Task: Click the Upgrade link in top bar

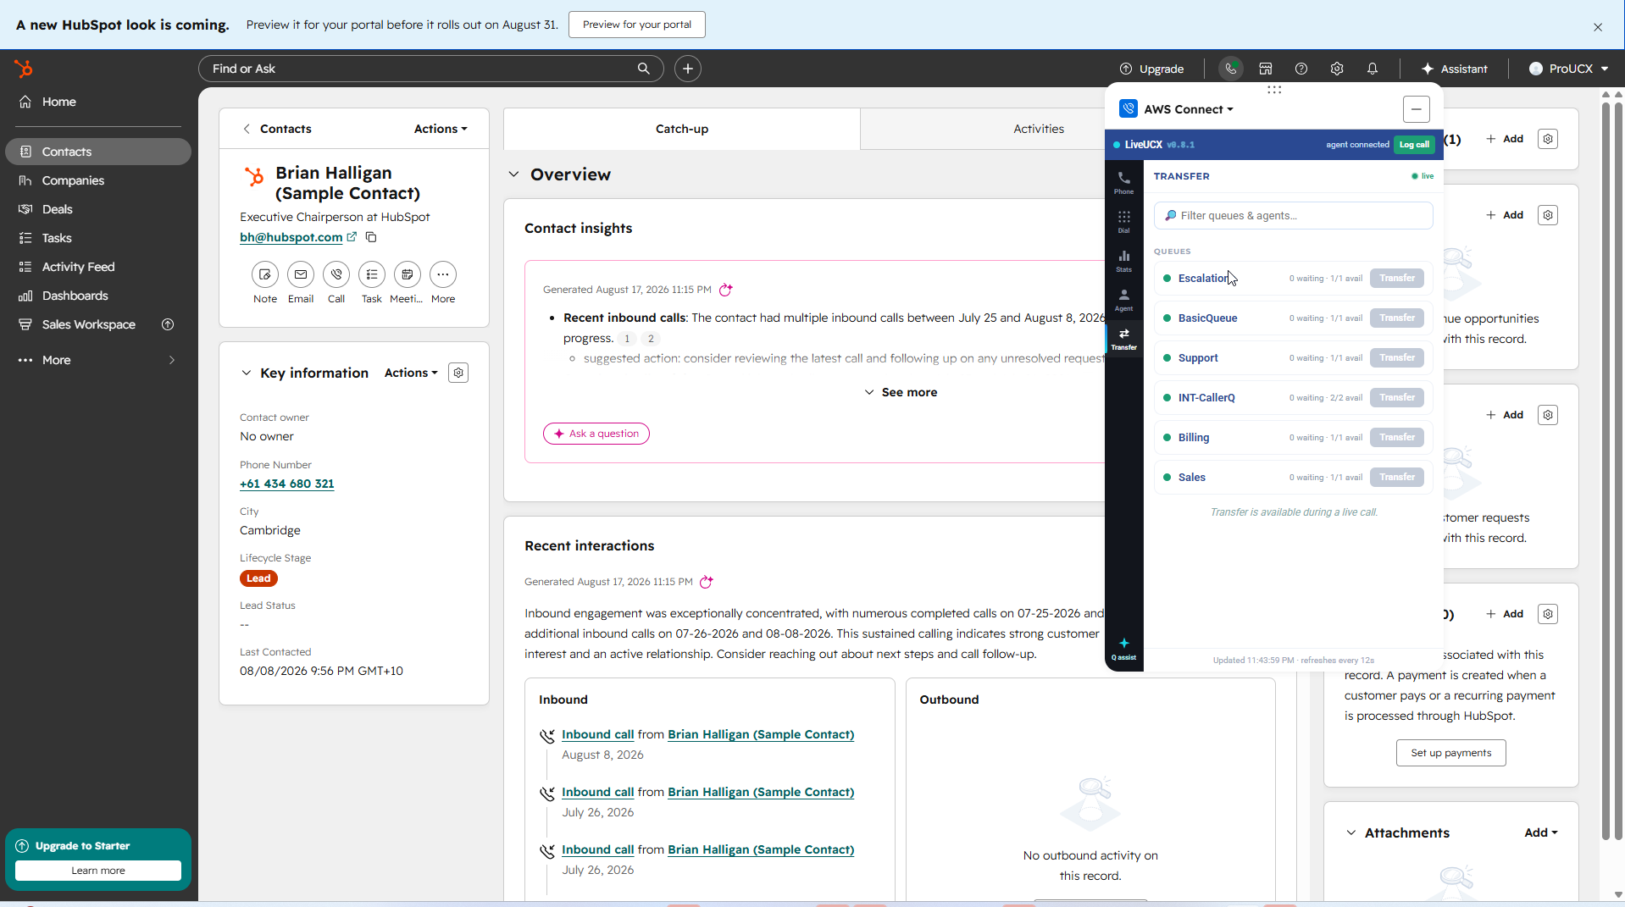Action: [1152, 69]
